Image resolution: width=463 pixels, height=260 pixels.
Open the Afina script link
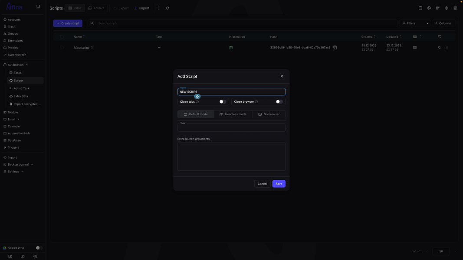(x=81, y=48)
